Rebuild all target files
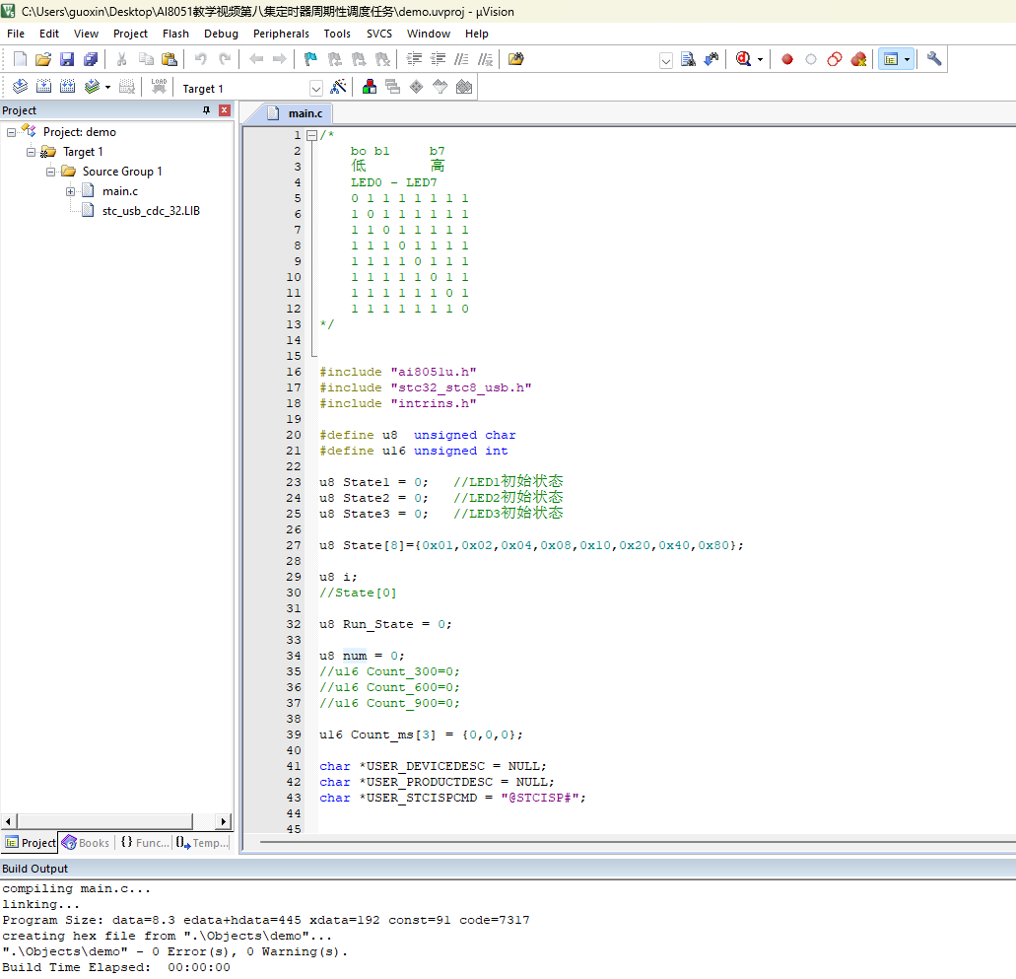The image size is (1016, 979). coord(67,87)
